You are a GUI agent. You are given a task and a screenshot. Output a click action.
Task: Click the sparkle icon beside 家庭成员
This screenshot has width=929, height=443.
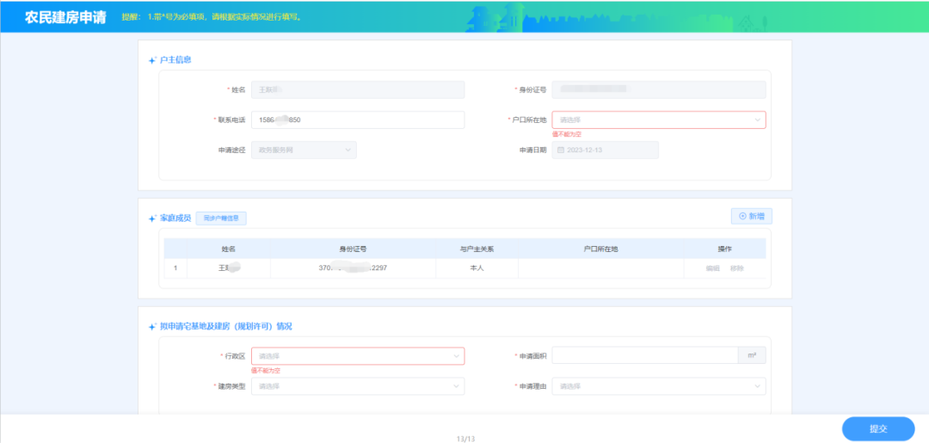coord(152,218)
